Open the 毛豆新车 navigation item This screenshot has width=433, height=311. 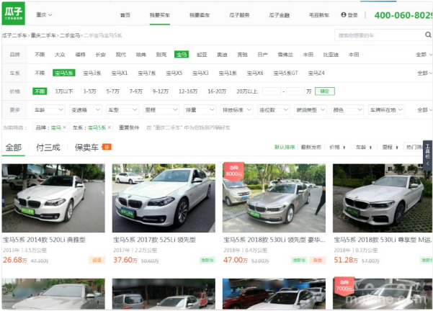pos(319,15)
